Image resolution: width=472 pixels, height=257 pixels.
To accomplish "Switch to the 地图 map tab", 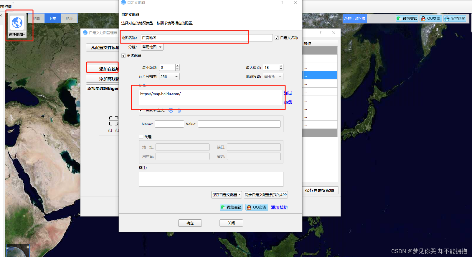I will [37, 18].
